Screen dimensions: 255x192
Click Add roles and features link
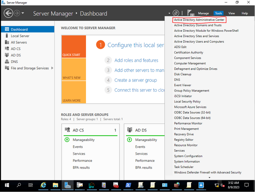point(136,60)
